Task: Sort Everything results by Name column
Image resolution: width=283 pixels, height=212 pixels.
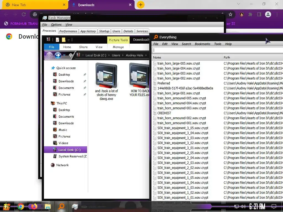Action: click(187, 57)
